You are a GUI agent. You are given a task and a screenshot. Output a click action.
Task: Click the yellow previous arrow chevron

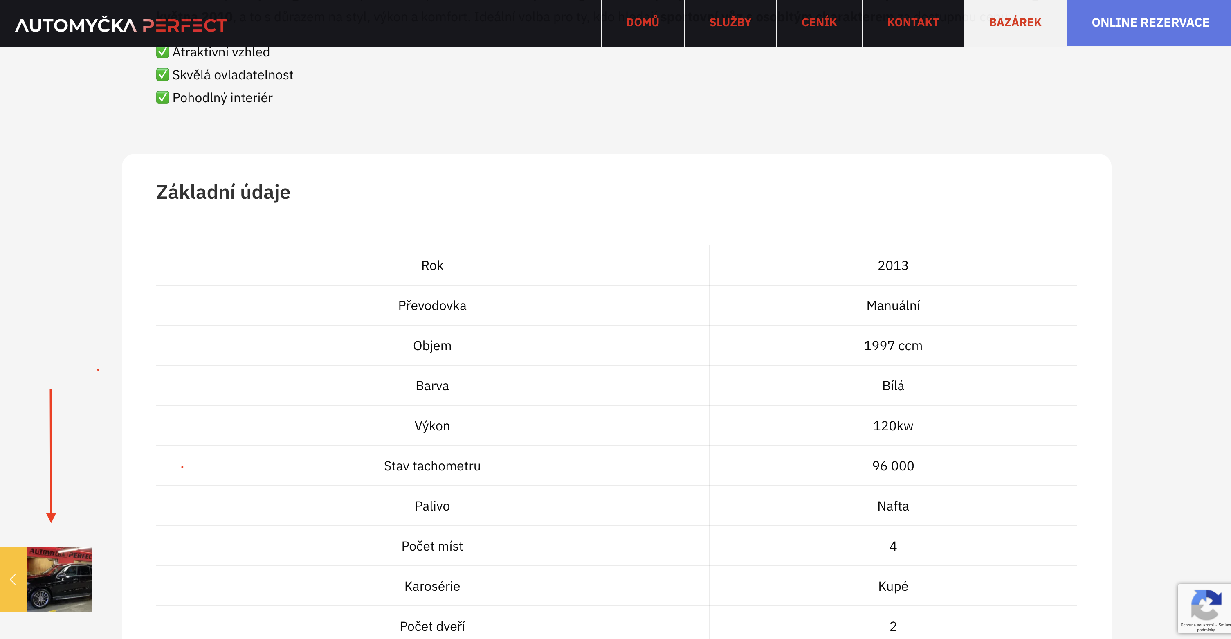13,579
